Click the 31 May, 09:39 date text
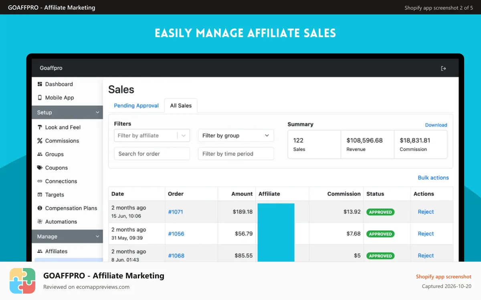 (x=127, y=238)
